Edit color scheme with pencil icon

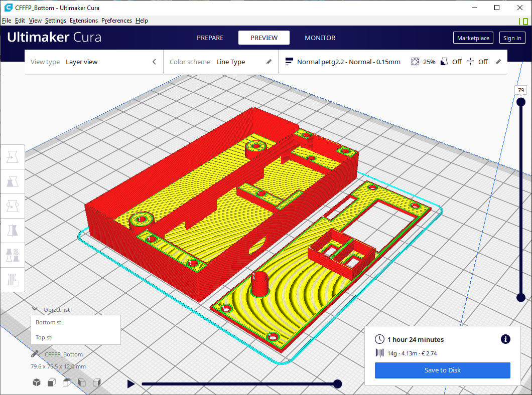[x=269, y=62]
